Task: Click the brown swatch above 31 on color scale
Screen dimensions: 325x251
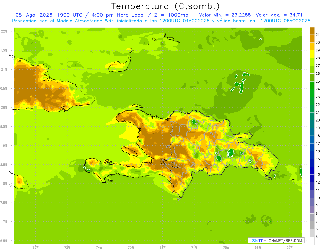Action: coord(312,31)
